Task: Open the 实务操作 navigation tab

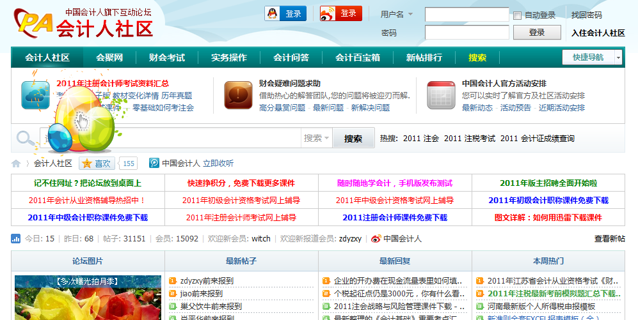Action: [229, 57]
